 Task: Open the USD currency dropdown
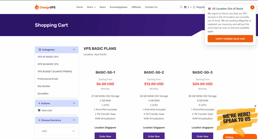tap(57, 131)
